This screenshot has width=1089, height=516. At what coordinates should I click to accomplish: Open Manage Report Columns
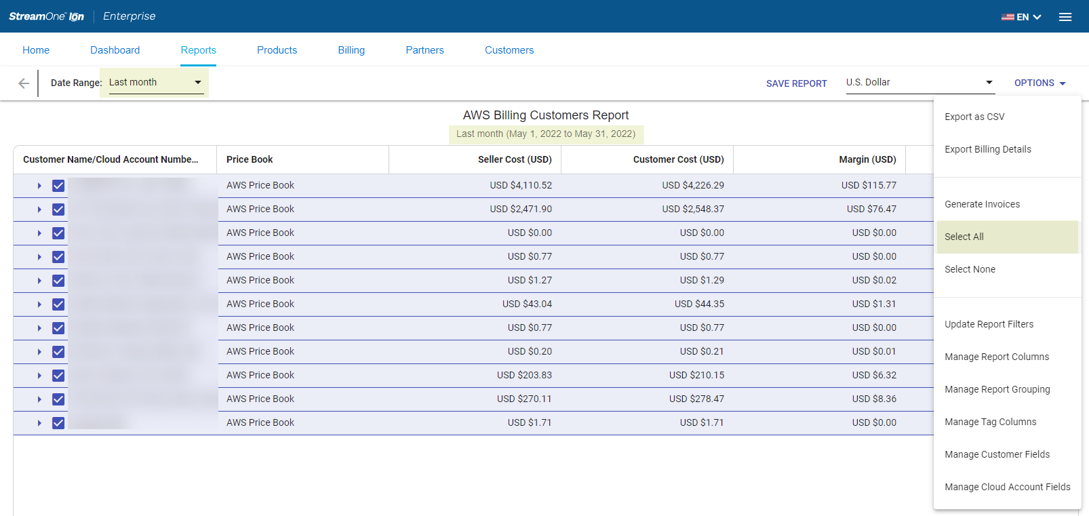point(1008,357)
